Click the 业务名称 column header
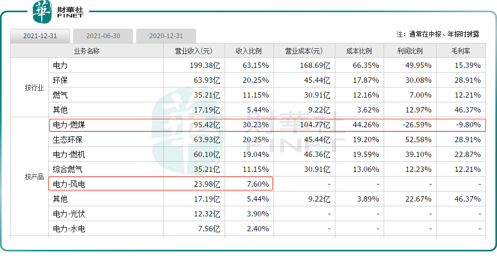 click(x=86, y=51)
